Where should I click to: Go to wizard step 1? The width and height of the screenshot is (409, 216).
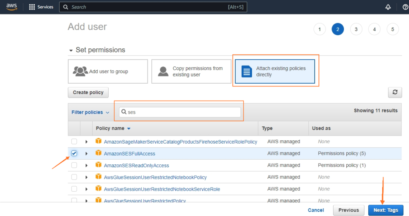tap(320, 29)
